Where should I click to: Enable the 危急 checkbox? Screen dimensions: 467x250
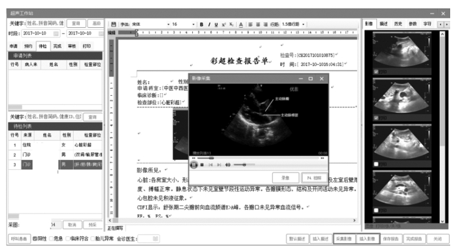click(x=51, y=238)
